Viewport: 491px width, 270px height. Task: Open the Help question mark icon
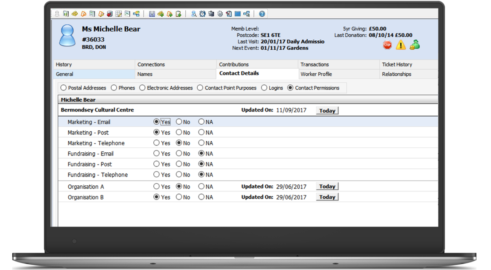261,13
